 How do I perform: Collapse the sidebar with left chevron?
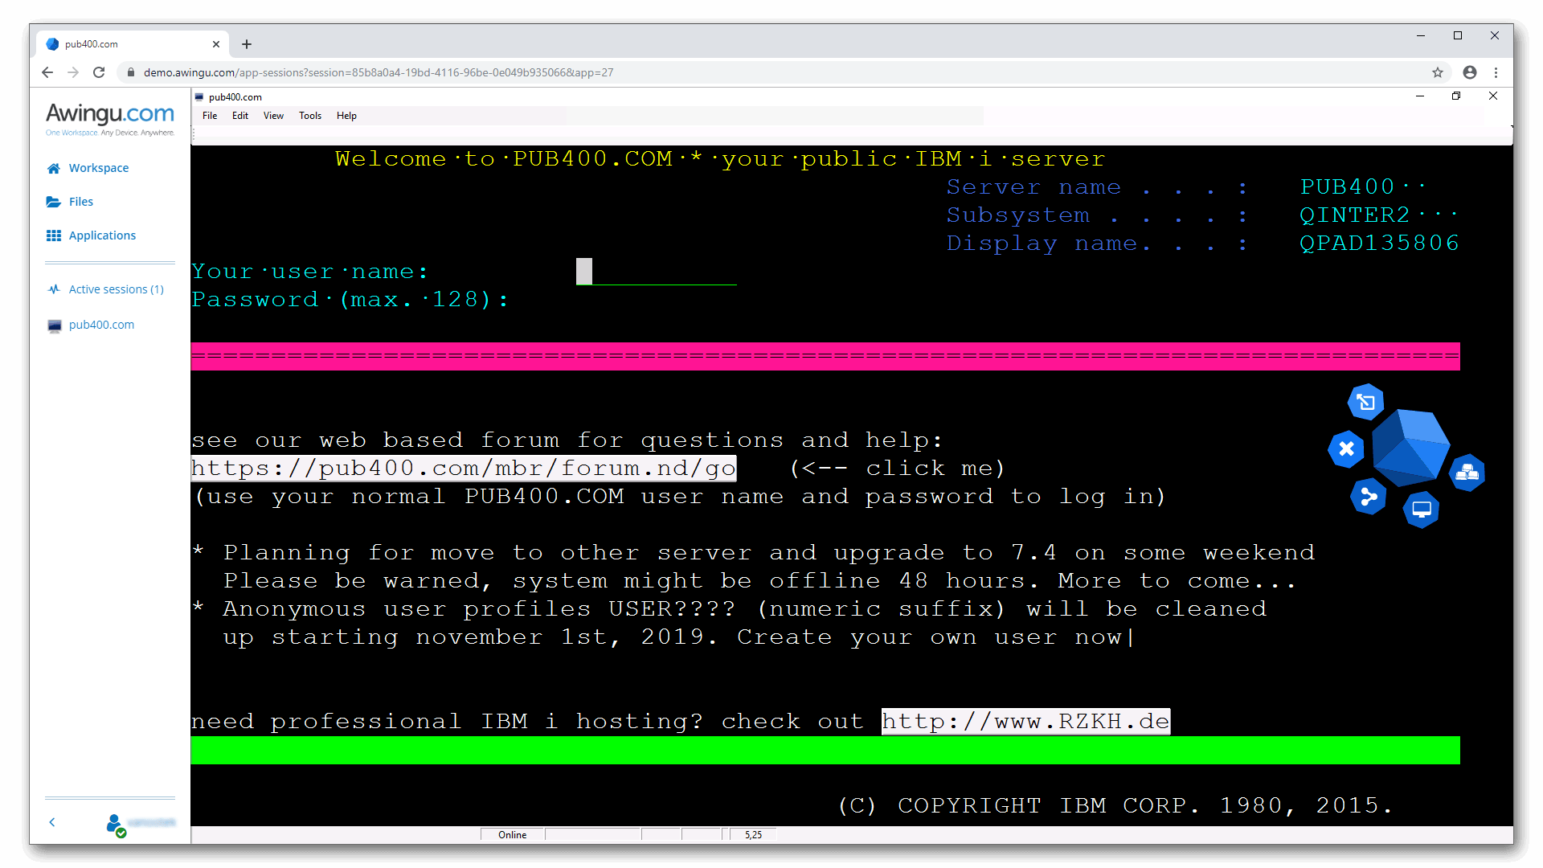[52, 822]
